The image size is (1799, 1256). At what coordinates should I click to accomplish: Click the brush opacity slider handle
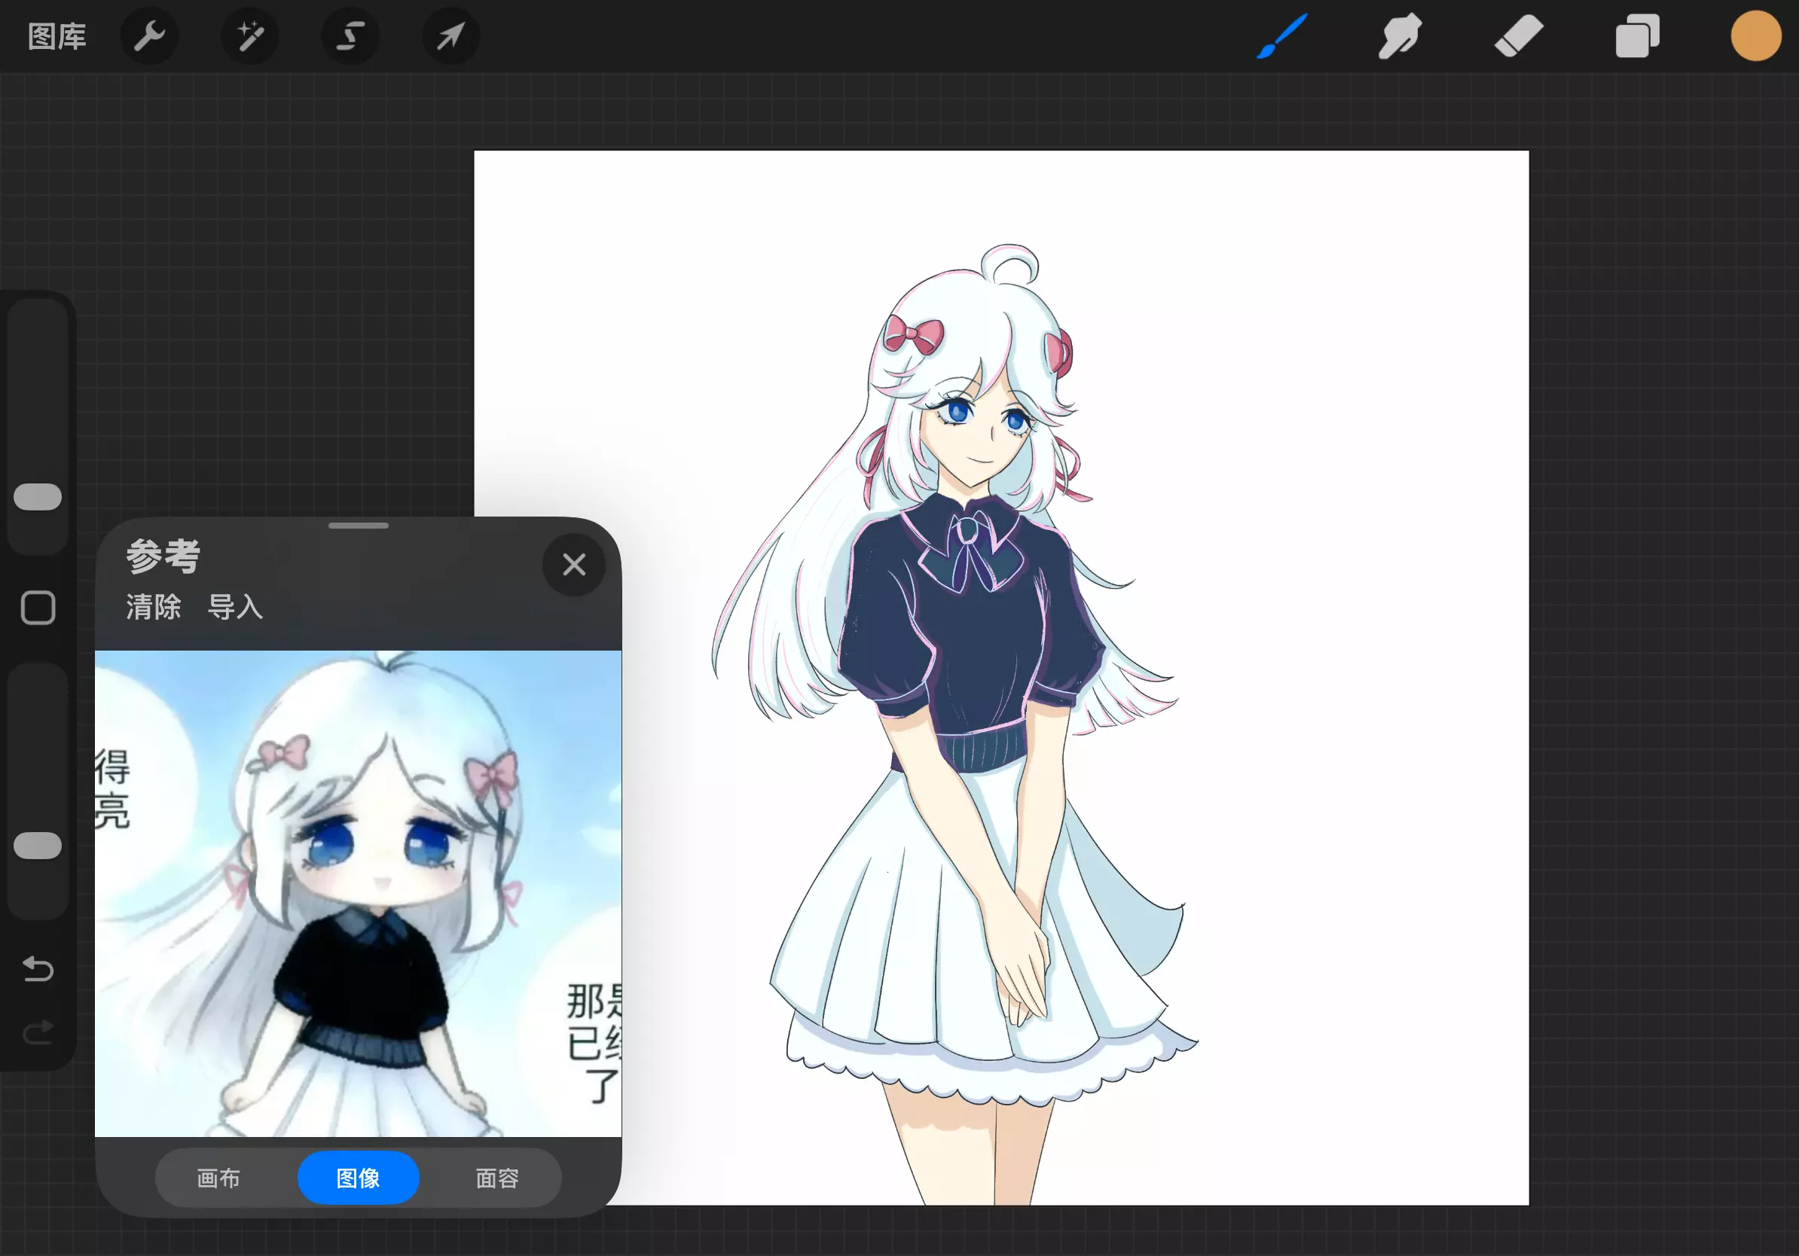click(38, 846)
